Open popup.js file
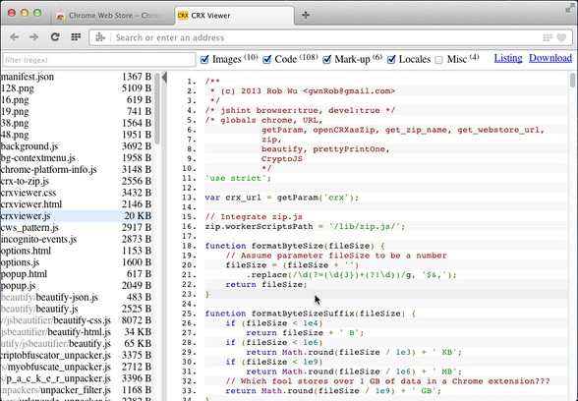 pyautogui.click(x=76, y=286)
